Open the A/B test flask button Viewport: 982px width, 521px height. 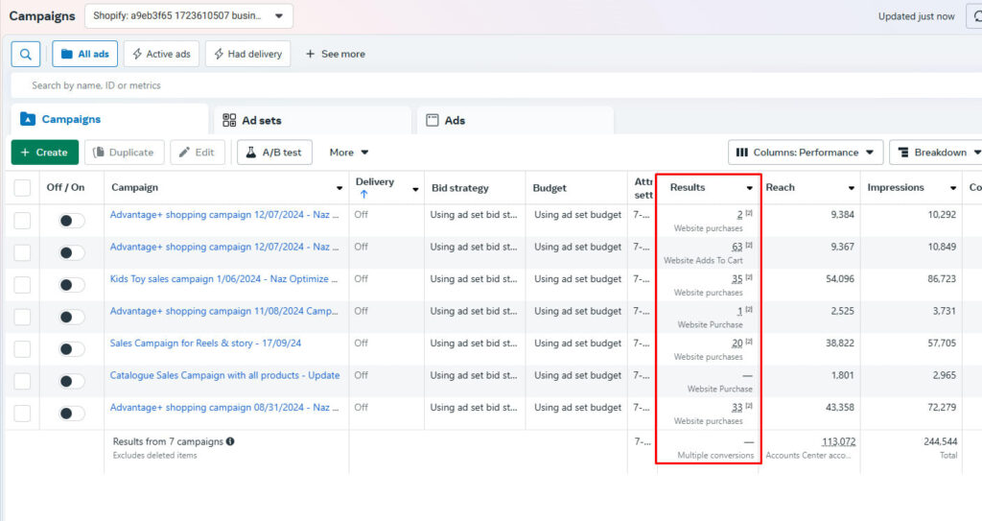(x=274, y=153)
